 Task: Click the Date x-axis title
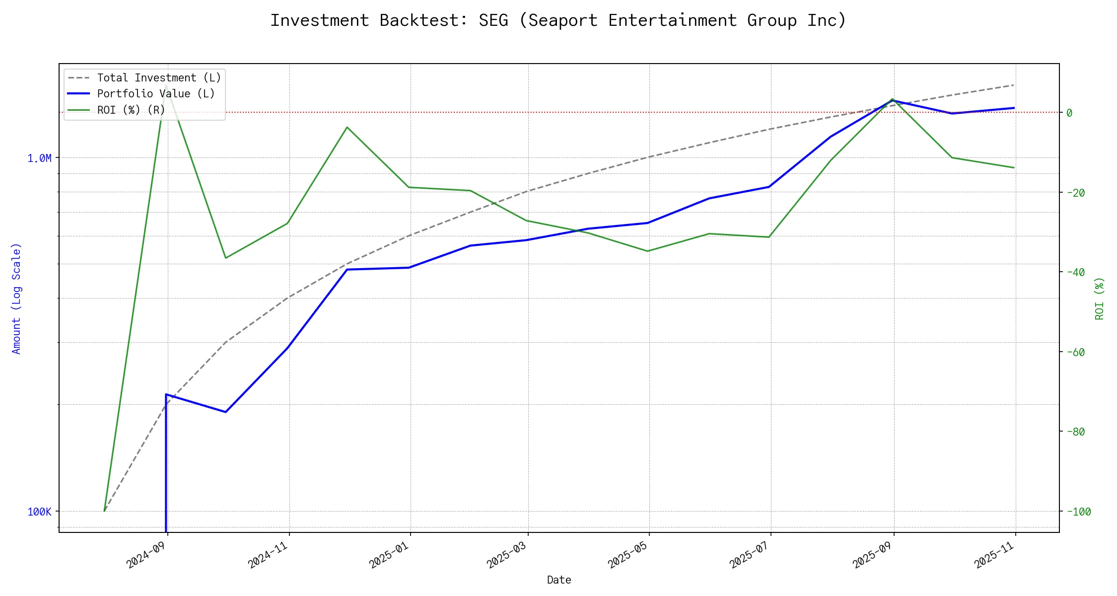tap(559, 580)
